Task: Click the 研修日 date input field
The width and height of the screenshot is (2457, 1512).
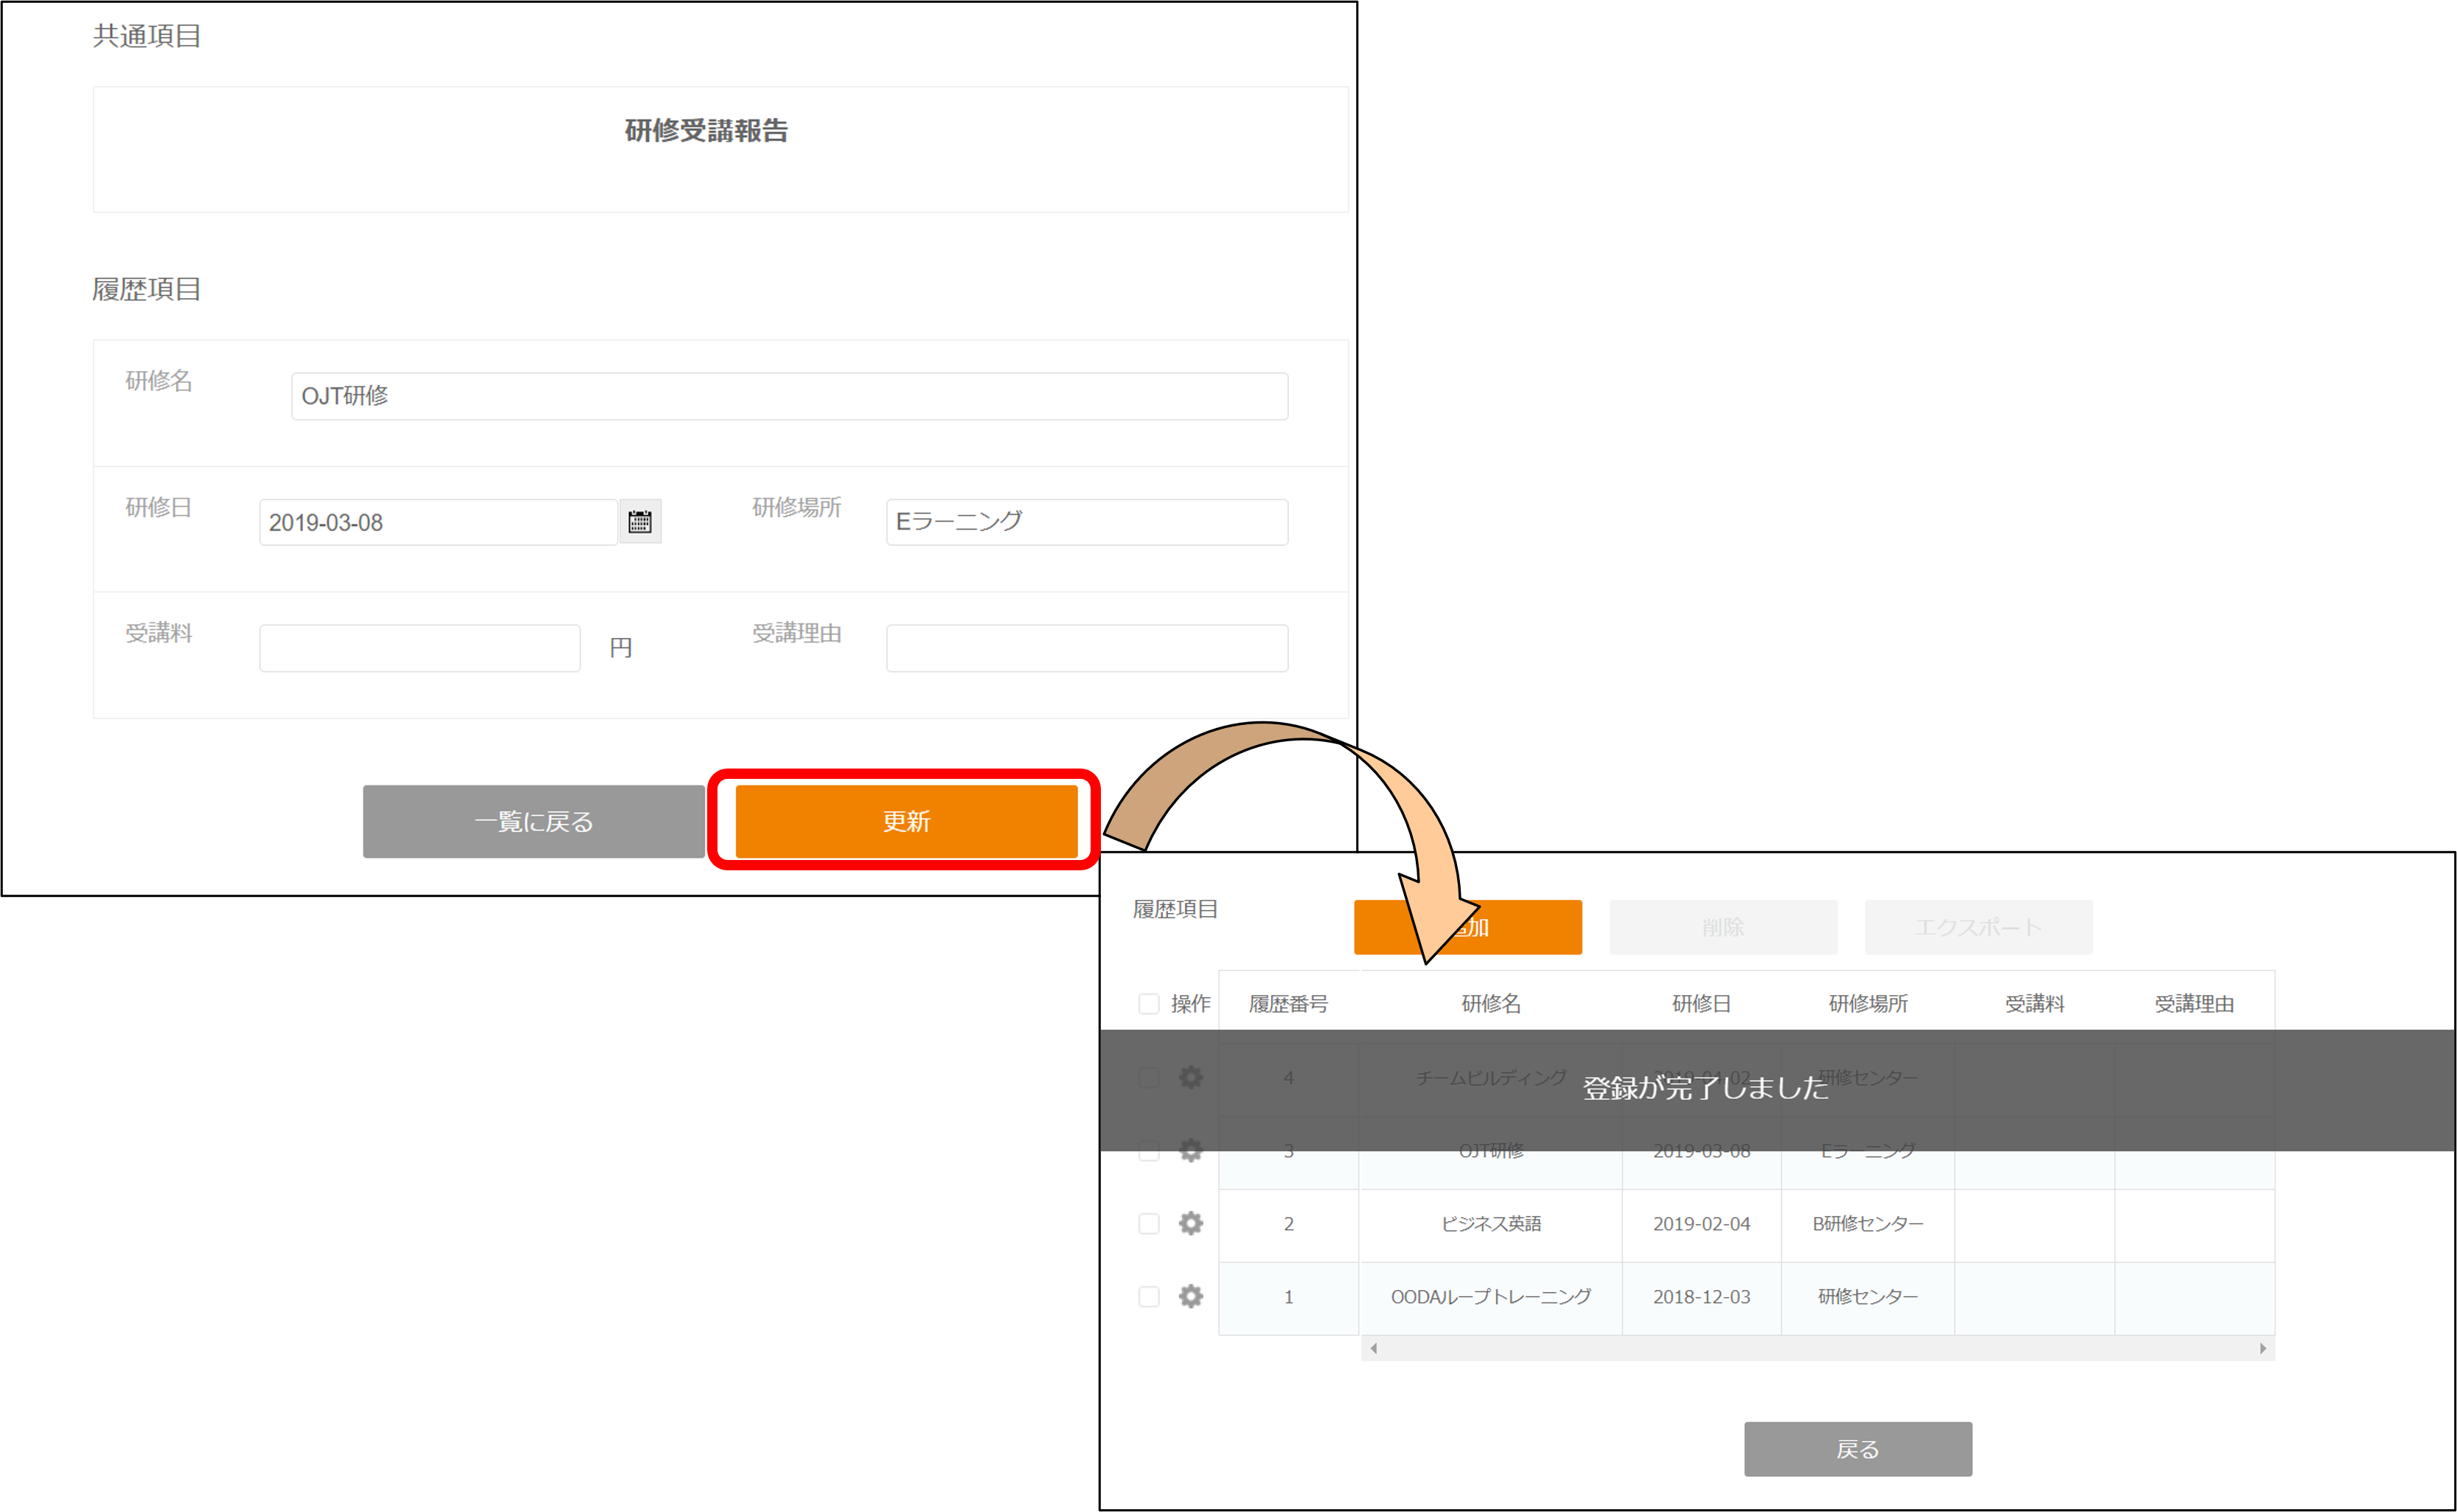Action: [437, 522]
